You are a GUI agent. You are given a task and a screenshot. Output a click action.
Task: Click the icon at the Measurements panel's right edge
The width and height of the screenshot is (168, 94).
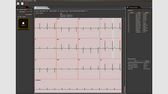pyautogui.click(x=151, y=8)
